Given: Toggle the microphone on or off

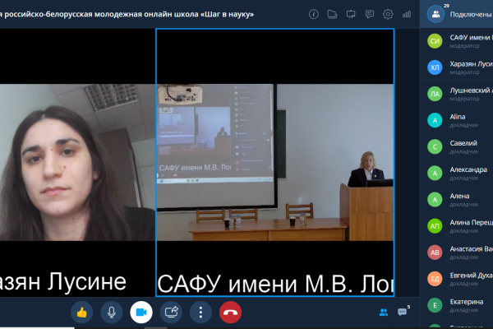Looking at the screenshot, I should coord(111,312).
